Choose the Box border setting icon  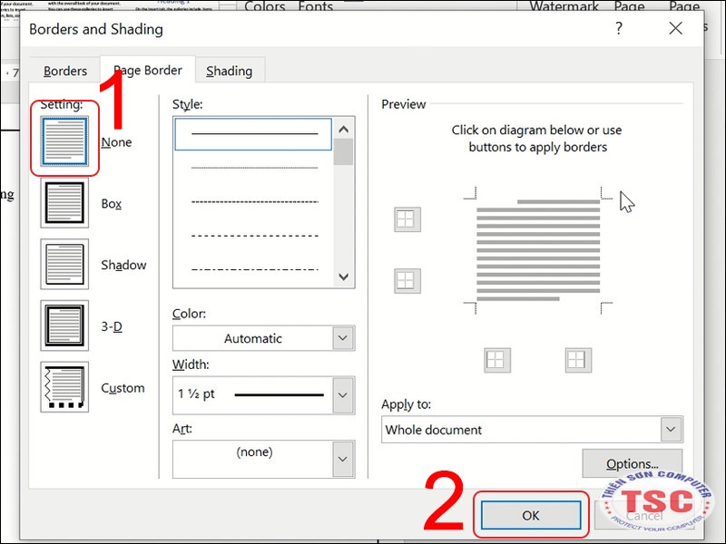tap(64, 204)
